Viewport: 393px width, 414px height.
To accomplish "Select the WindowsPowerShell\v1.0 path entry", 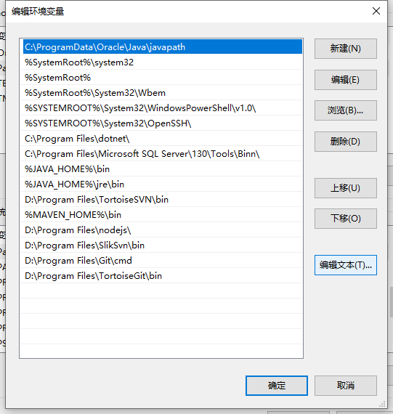I will [161, 108].
